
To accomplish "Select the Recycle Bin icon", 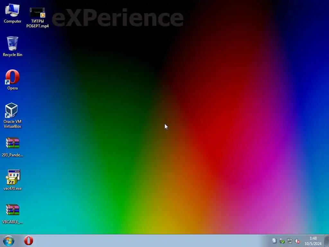I will tap(13, 46).
